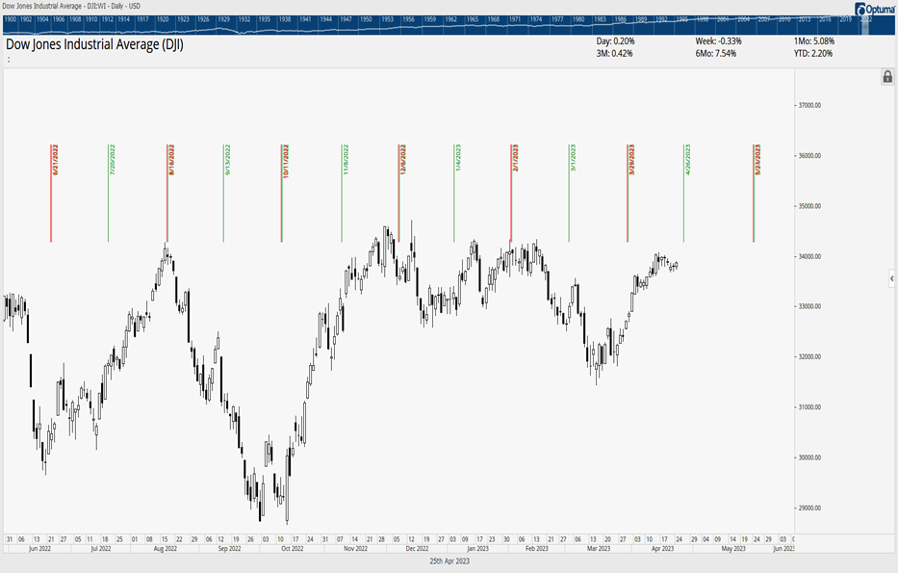Click the 25th Apr 2023 date label
898x573 pixels.
click(449, 561)
